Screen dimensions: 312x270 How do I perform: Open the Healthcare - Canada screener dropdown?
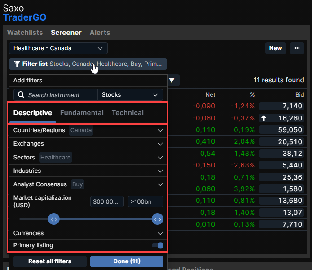[58, 48]
